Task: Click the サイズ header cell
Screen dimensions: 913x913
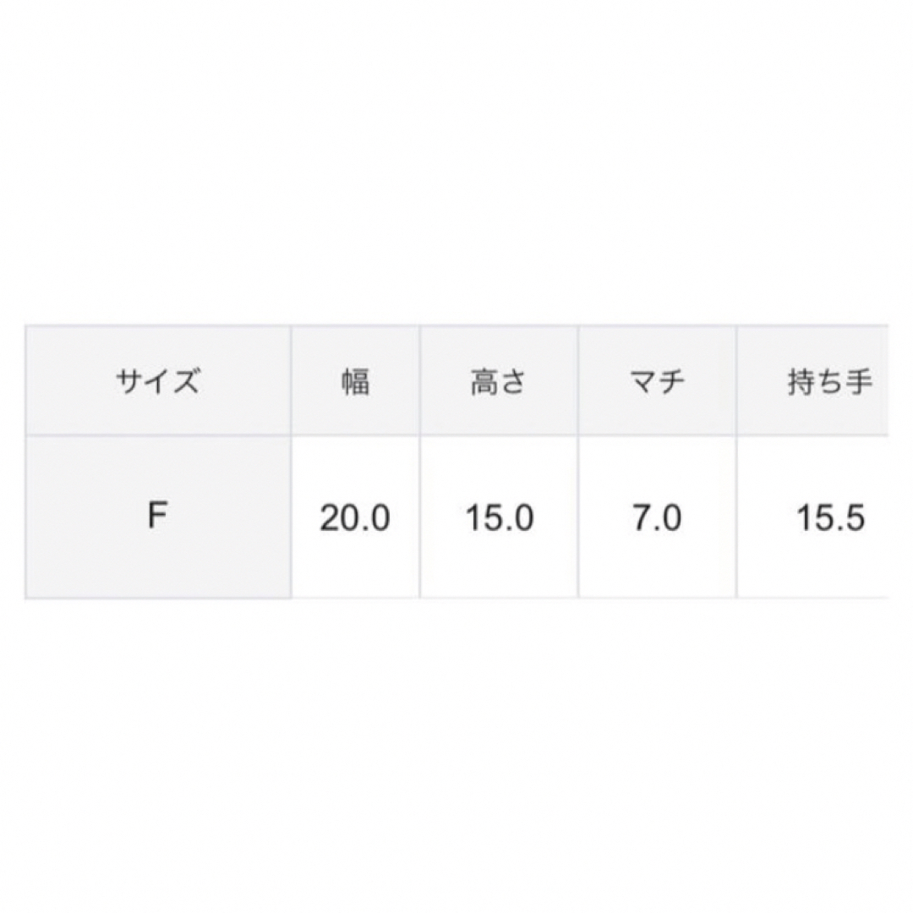Action: [158, 380]
